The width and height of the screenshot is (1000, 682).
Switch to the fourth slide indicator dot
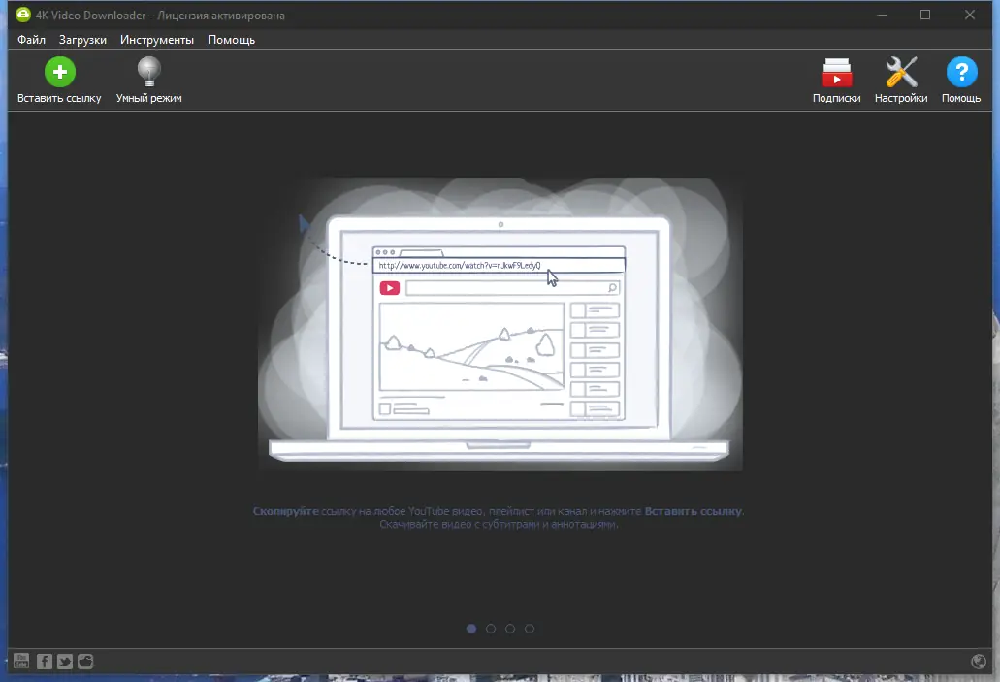pyautogui.click(x=530, y=629)
